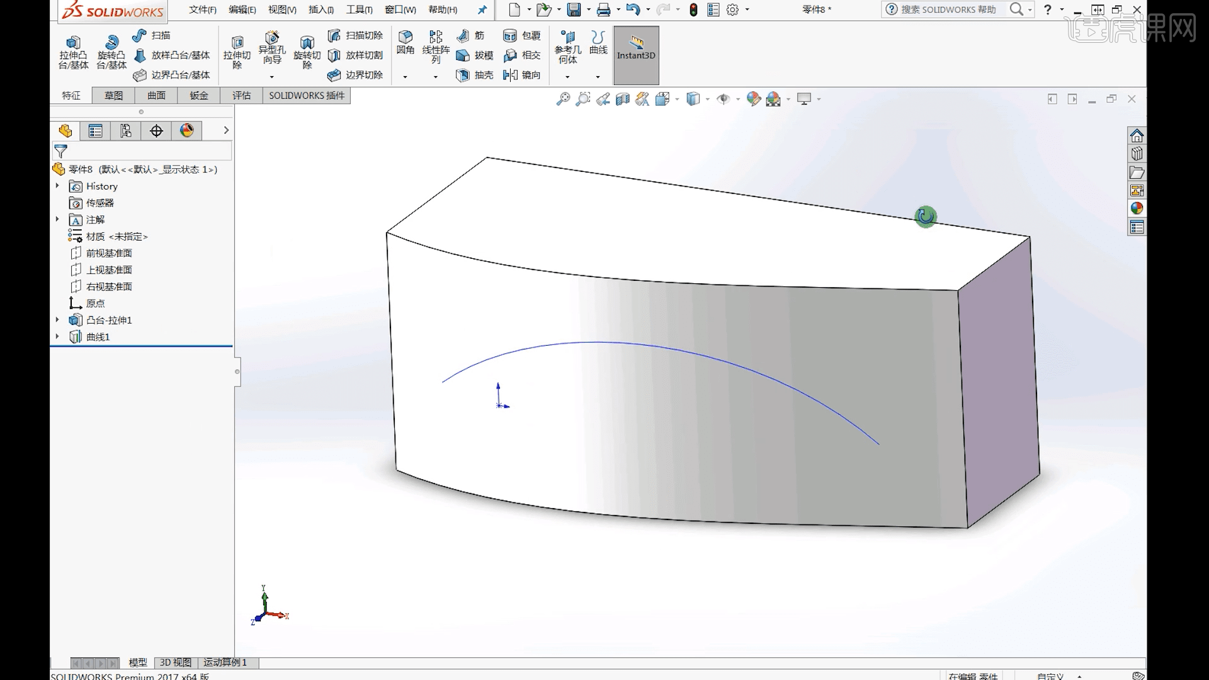Expand the History node in FeatureManager
This screenshot has height=680, width=1209.
coord(58,186)
